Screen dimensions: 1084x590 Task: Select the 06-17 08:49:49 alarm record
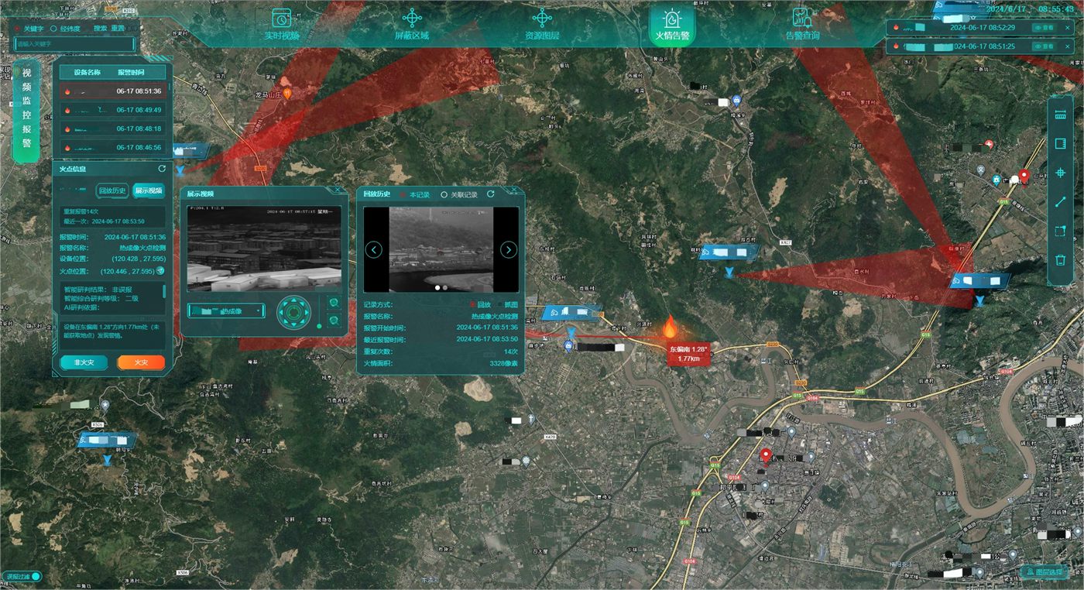tap(113, 110)
